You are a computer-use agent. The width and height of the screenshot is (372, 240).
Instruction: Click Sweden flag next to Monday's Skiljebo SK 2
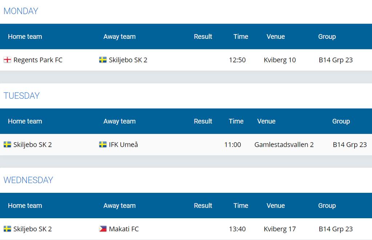[103, 60]
